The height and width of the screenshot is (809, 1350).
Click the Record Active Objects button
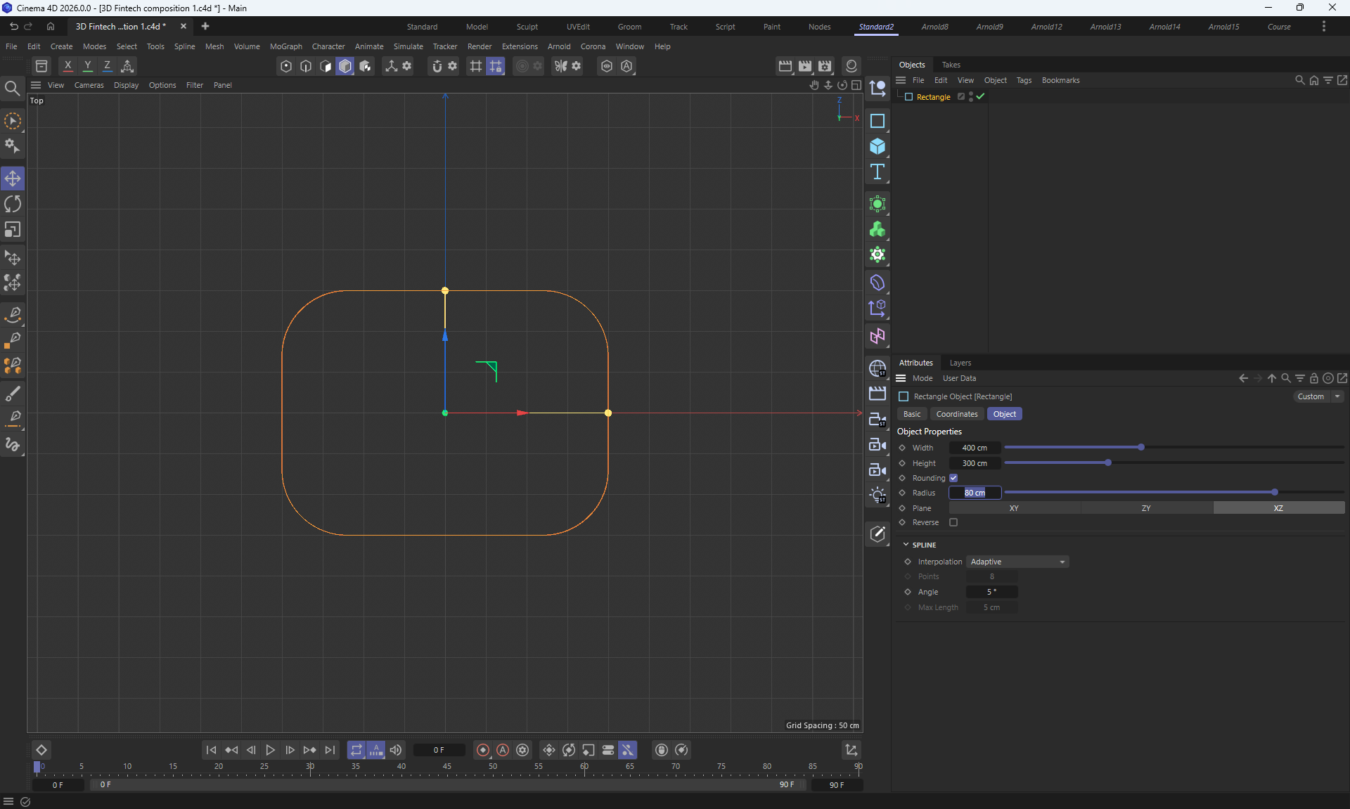482,750
